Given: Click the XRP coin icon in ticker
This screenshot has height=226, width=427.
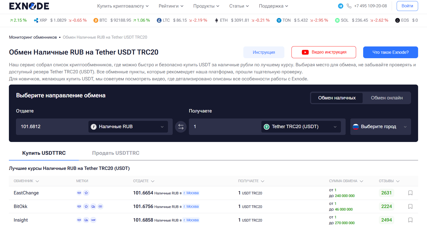Looking at the screenshot, I should (36, 20).
